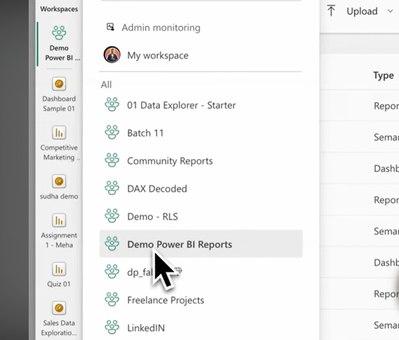Viewport: 399px width, 340px height.
Task: Open the Sales Data Exploration dashboard icon
Action: tap(59, 308)
